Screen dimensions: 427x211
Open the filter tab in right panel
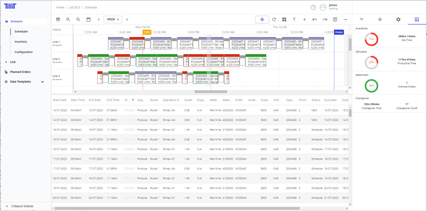(x=361, y=20)
